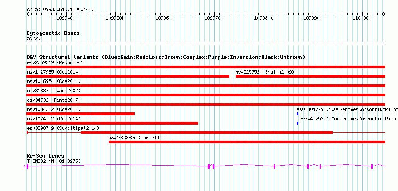Open the esv3890709 (Suktitipat2014) label
Viewport: 398px width, 191px height.
tap(63, 128)
